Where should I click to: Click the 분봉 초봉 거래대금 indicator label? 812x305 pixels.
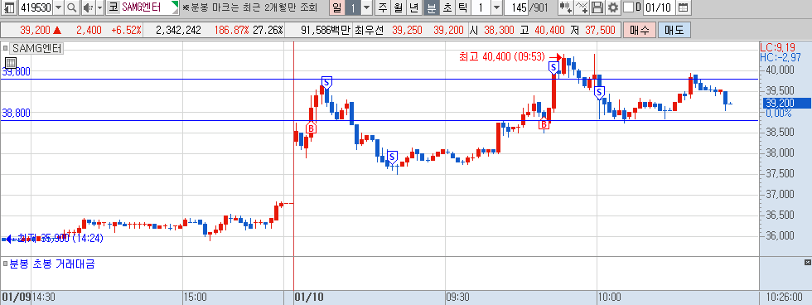[53, 264]
